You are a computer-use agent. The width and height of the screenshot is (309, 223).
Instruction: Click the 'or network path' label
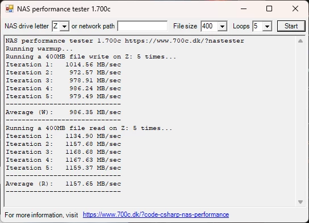click(93, 26)
